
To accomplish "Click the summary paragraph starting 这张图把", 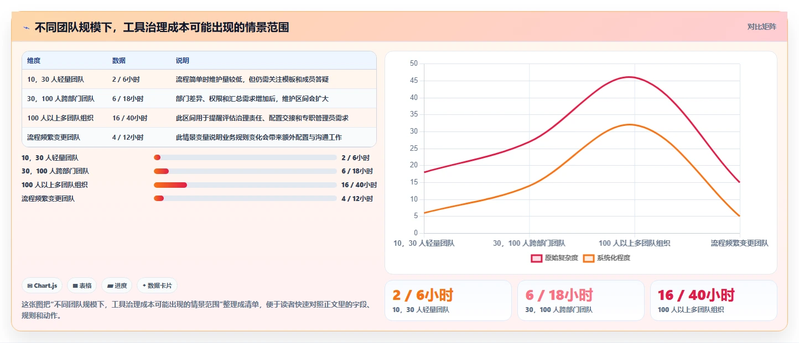I will pyautogui.click(x=195, y=310).
